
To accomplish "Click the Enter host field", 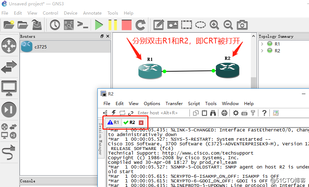I will pyautogui.click(x=162, y=113).
